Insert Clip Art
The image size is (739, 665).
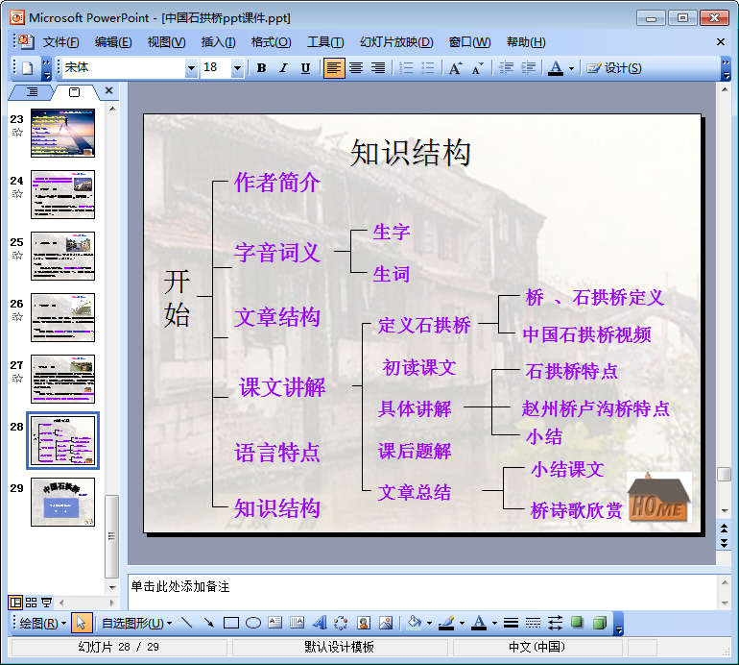point(364,623)
